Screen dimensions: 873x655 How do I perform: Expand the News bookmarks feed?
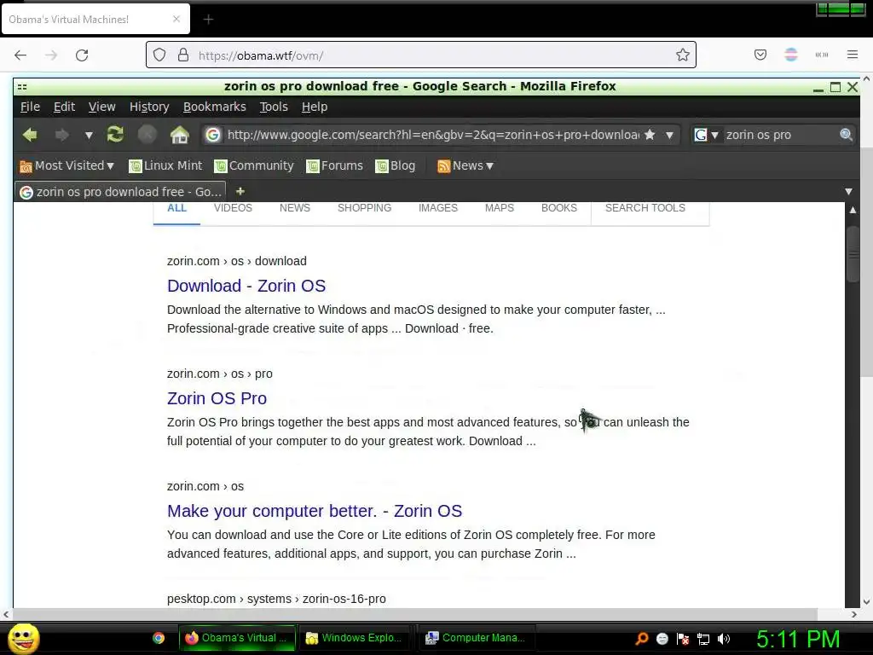466,166
